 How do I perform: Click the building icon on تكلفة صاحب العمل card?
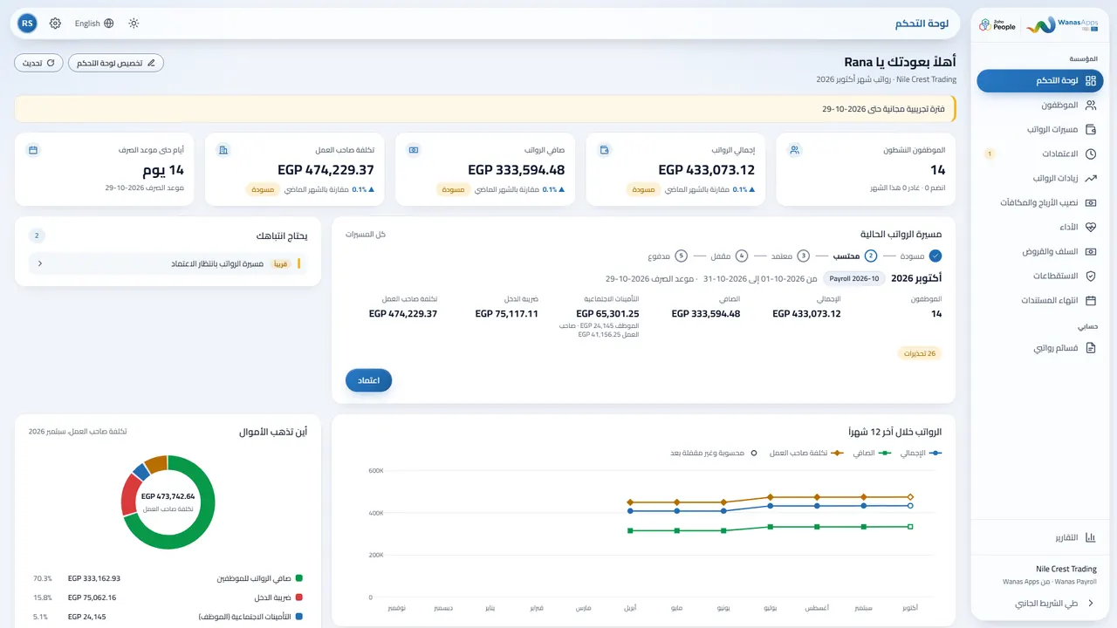click(223, 150)
